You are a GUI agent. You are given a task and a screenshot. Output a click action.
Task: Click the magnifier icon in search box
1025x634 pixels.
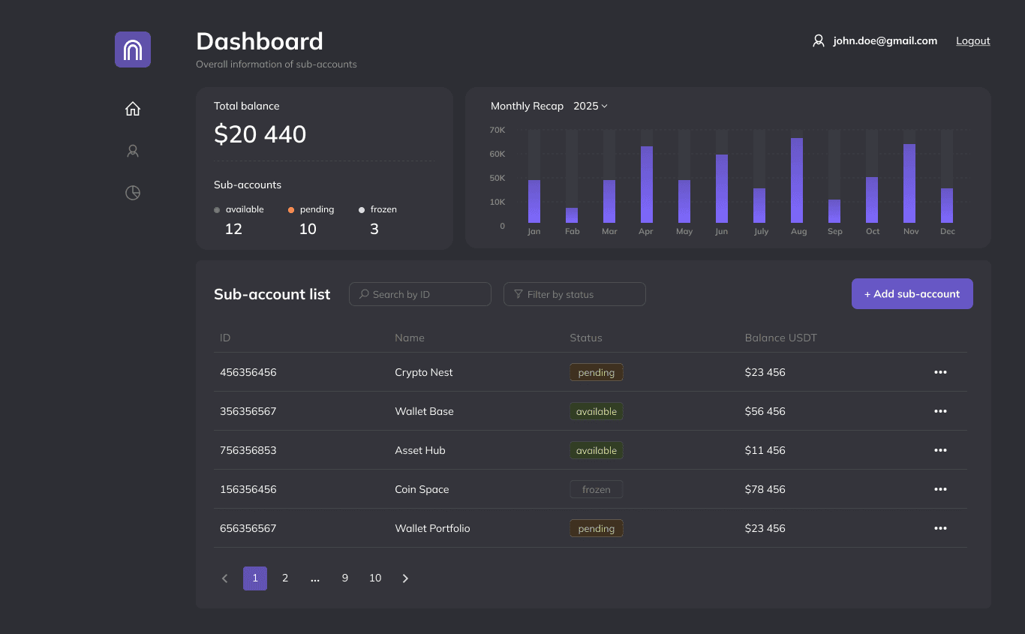pos(365,294)
